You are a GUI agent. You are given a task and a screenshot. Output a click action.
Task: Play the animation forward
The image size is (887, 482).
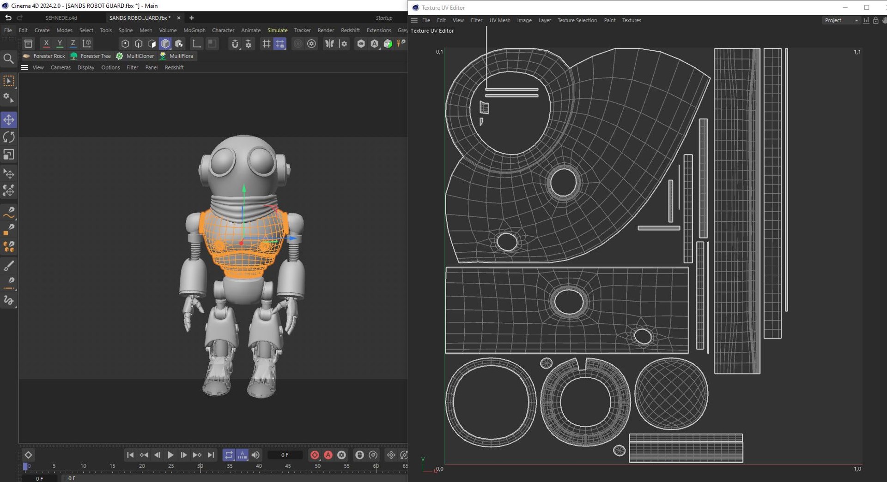(170, 455)
